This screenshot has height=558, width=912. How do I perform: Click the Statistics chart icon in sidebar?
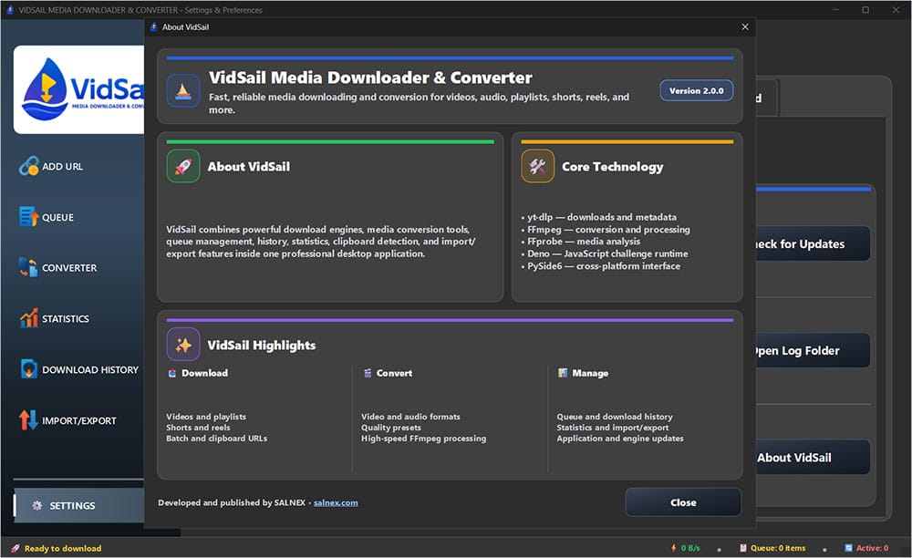(x=28, y=318)
